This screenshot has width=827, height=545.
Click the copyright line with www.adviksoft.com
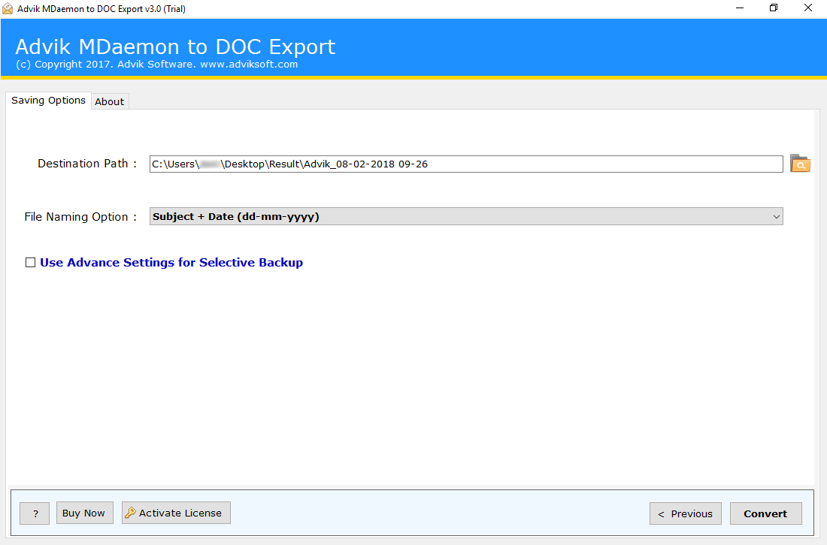coord(156,65)
